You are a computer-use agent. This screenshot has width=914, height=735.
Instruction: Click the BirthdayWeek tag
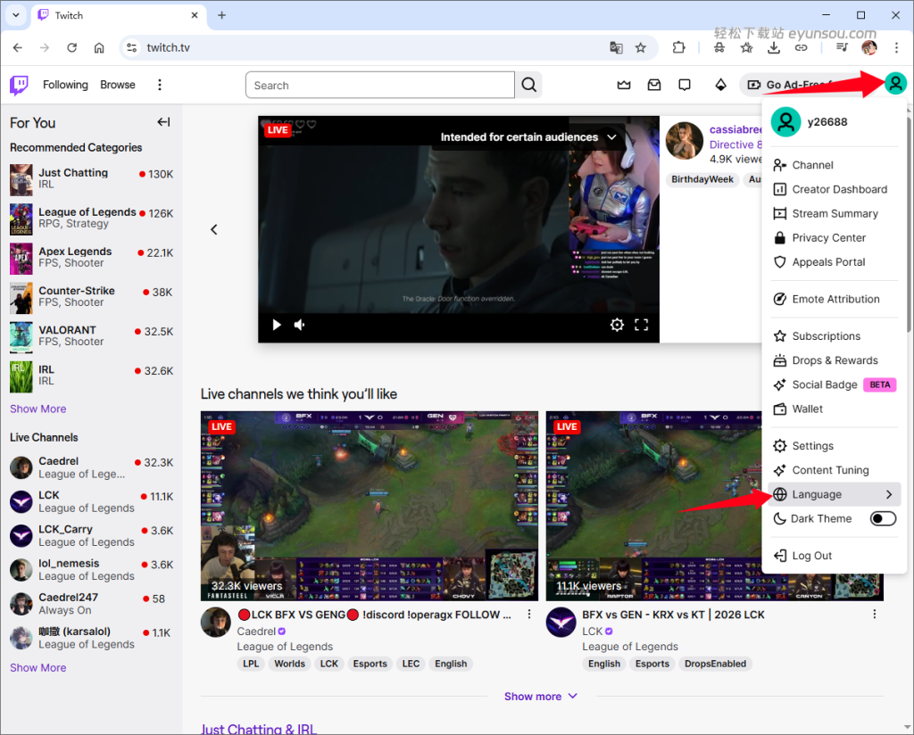click(x=702, y=179)
